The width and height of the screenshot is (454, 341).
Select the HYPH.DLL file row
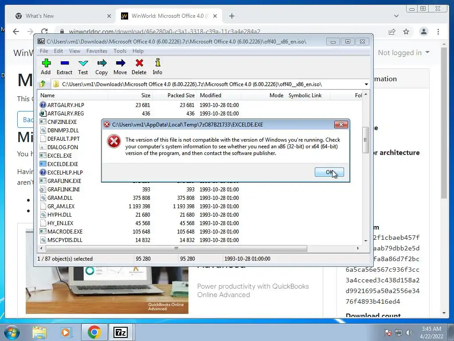(200, 214)
